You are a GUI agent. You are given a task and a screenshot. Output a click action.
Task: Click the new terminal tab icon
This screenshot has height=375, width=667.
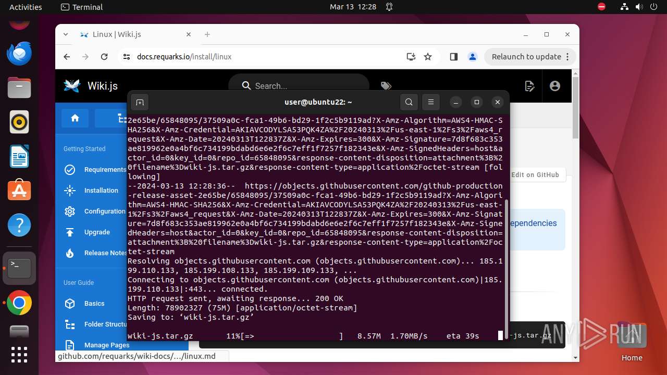click(140, 102)
